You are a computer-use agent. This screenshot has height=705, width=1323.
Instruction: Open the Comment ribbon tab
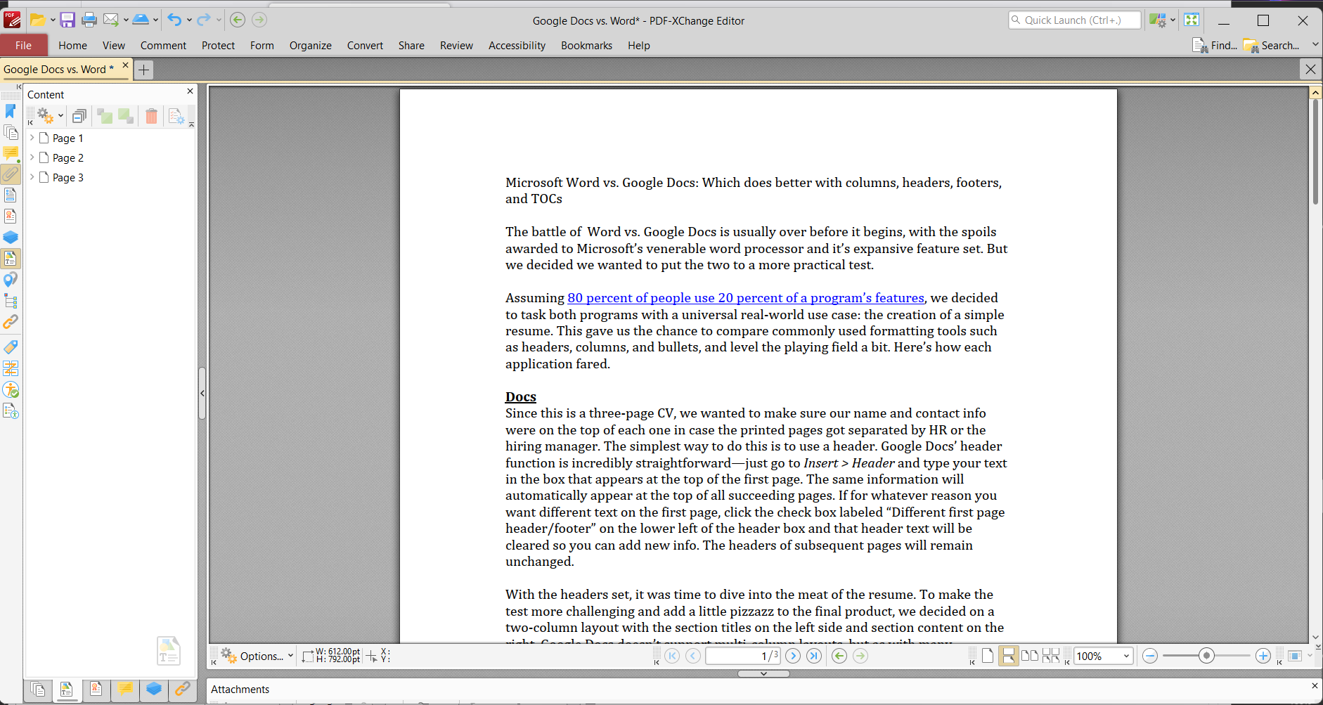click(x=163, y=45)
